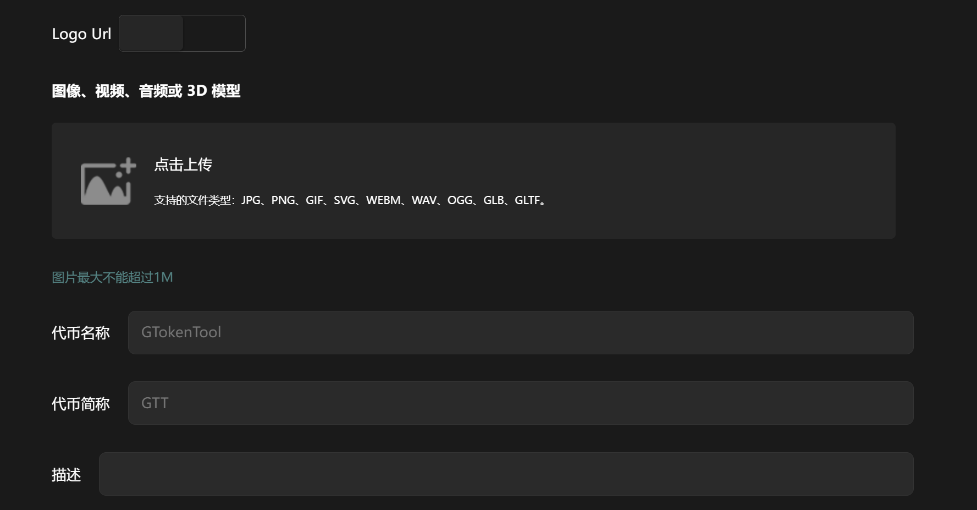This screenshot has height=510, width=977.
Task: Click the 代币名称 label
Action: coord(80,333)
